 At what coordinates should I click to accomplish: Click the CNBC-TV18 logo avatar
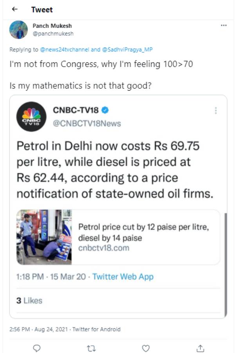coord(31,116)
